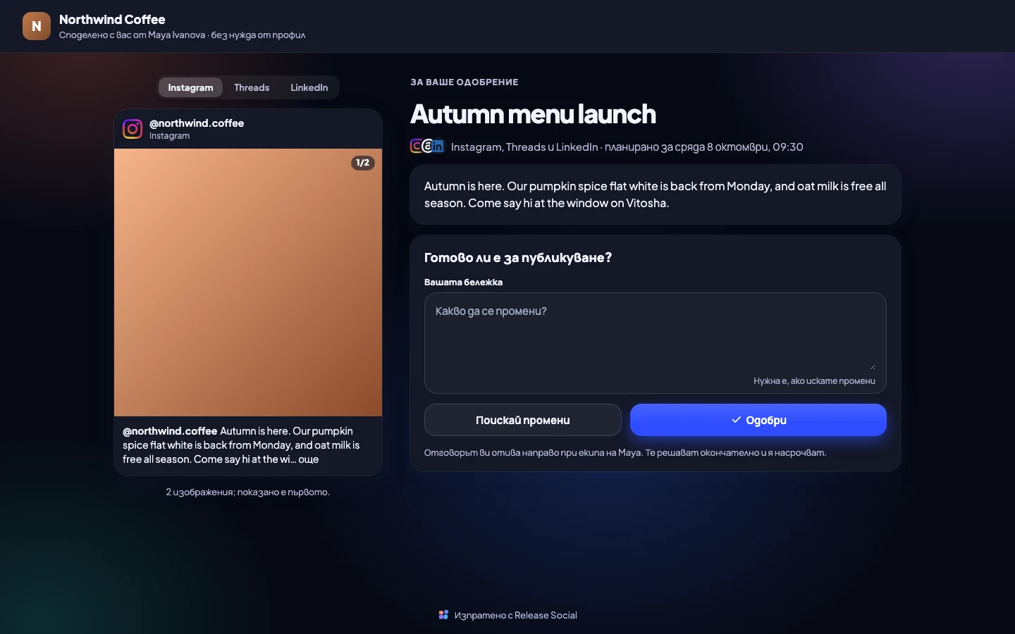Click the post text beginning Autumn is here
1015x634 pixels.
(656, 194)
